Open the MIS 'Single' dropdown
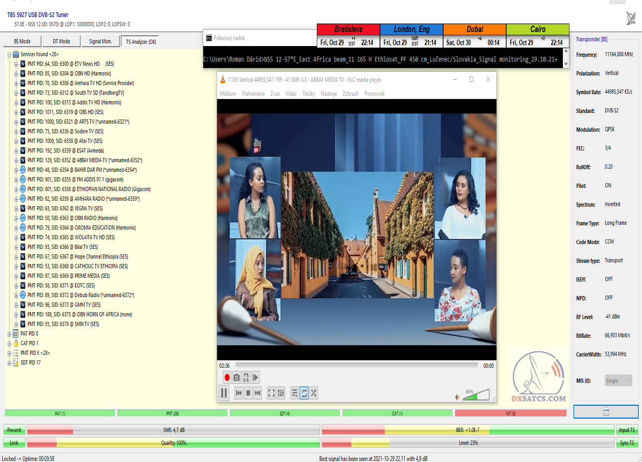This screenshot has width=642, height=462. pyautogui.click(x=618, y=381)
